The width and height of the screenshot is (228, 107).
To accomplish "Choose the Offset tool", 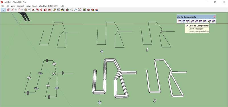I will click(37, 10).
